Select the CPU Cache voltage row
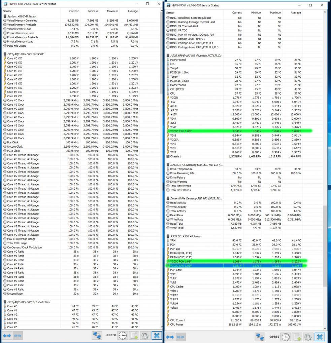This screenshot has height=343, width=331. pos(234,287)
